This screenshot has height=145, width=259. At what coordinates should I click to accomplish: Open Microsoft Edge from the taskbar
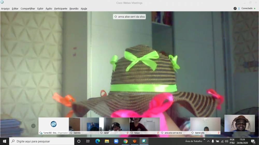[98, 141]
